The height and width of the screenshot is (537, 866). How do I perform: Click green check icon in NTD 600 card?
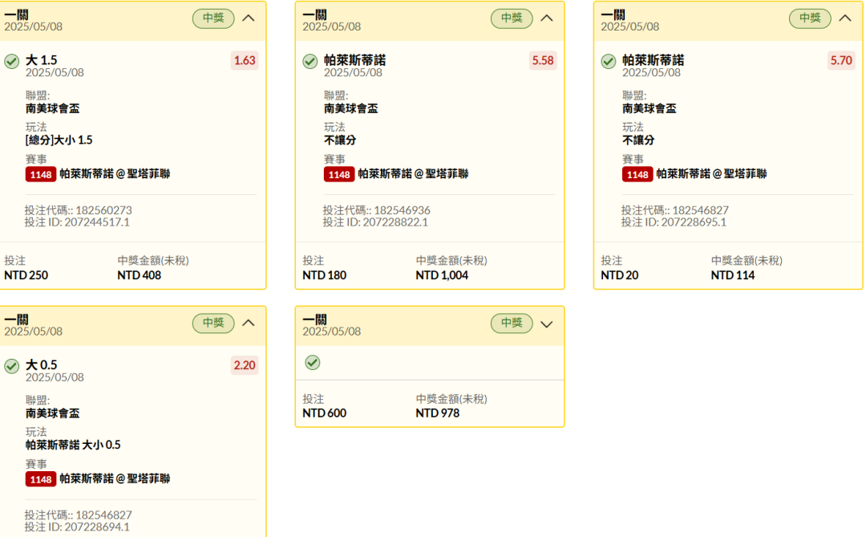313,363
